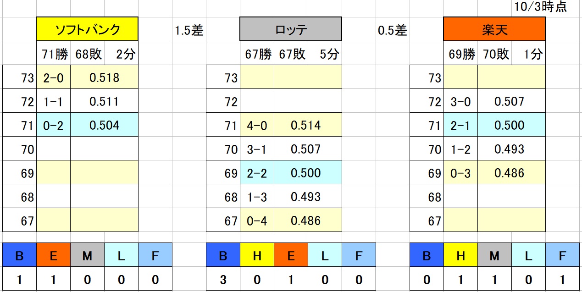Viewport: 582px width, 292px height.
Task: Click the 0.514 winning percentage cell
Action: pyautogui.click(x=308, y=125)
